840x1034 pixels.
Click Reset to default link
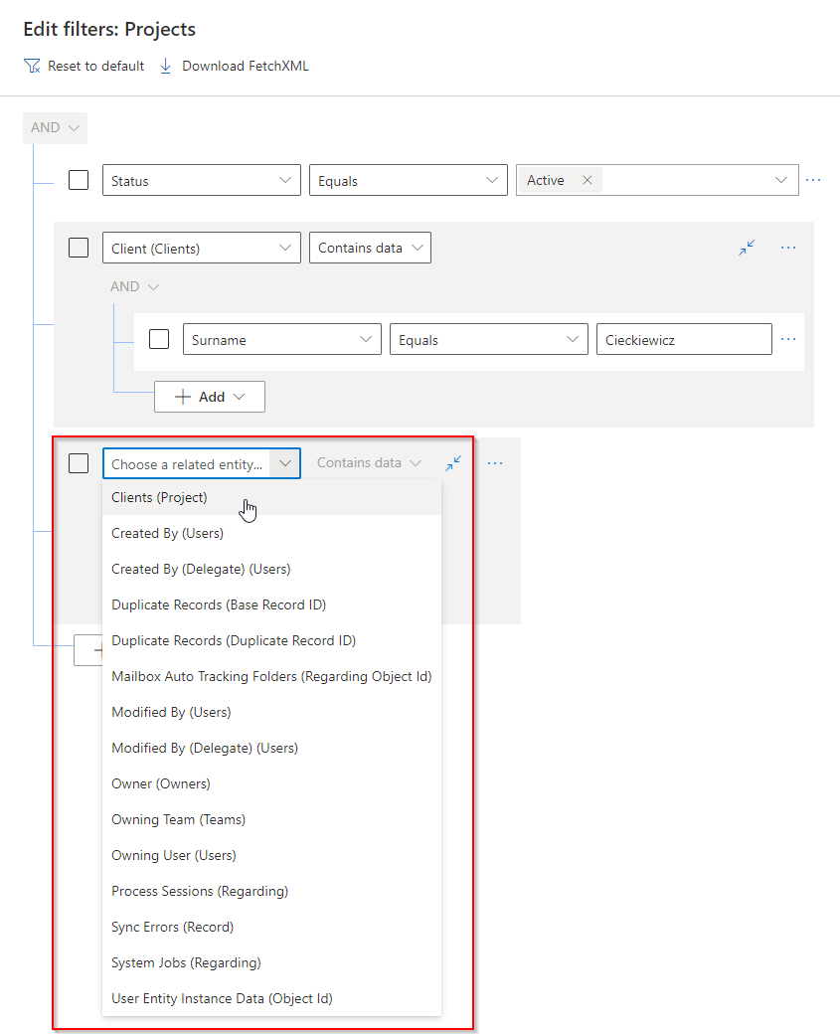pos(95,66)
